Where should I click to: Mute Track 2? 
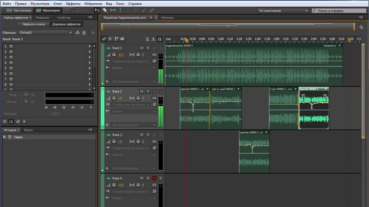pyautogui.click(x=142, y=91)
